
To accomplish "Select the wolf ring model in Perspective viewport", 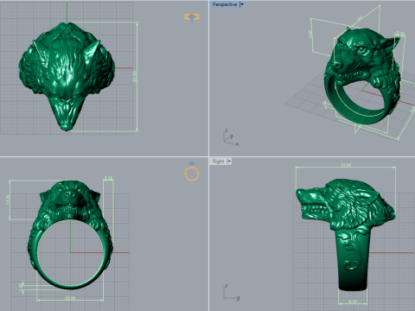I will pos(362,76).
